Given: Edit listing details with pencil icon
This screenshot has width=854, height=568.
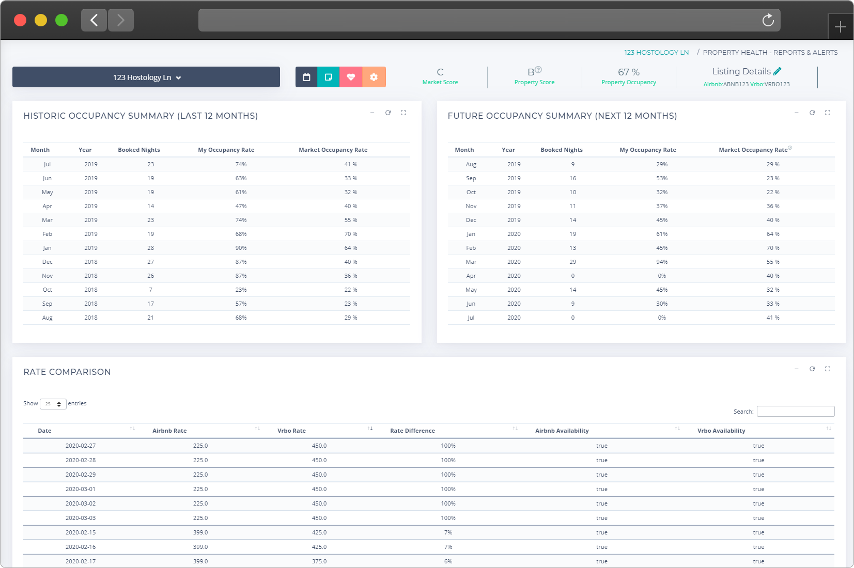Looking at the screenshot, I should [x=777, y=71].
